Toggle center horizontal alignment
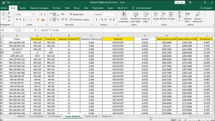Screen dimensions: 215x121 54,19
